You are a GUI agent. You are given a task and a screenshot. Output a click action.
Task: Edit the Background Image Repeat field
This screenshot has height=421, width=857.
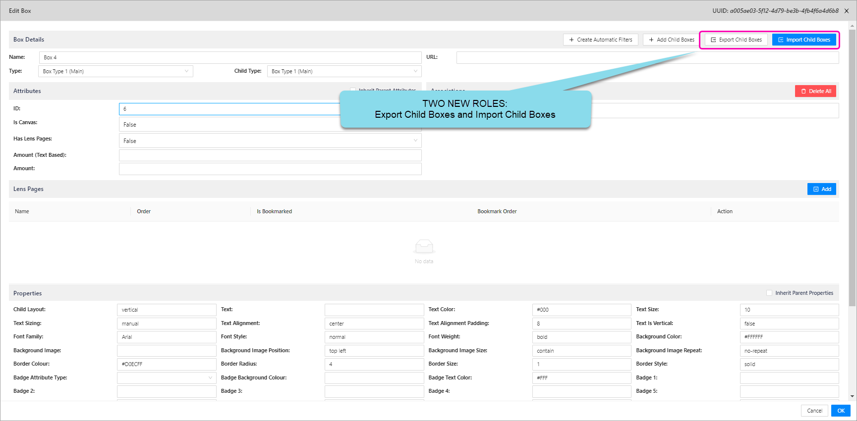click(x=790, y=351)
